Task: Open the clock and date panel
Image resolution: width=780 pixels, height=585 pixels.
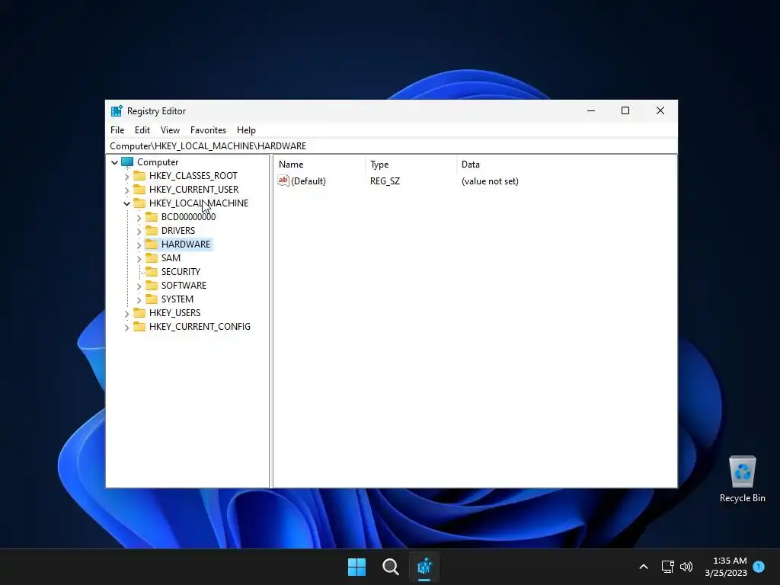Action: [726, 567]
